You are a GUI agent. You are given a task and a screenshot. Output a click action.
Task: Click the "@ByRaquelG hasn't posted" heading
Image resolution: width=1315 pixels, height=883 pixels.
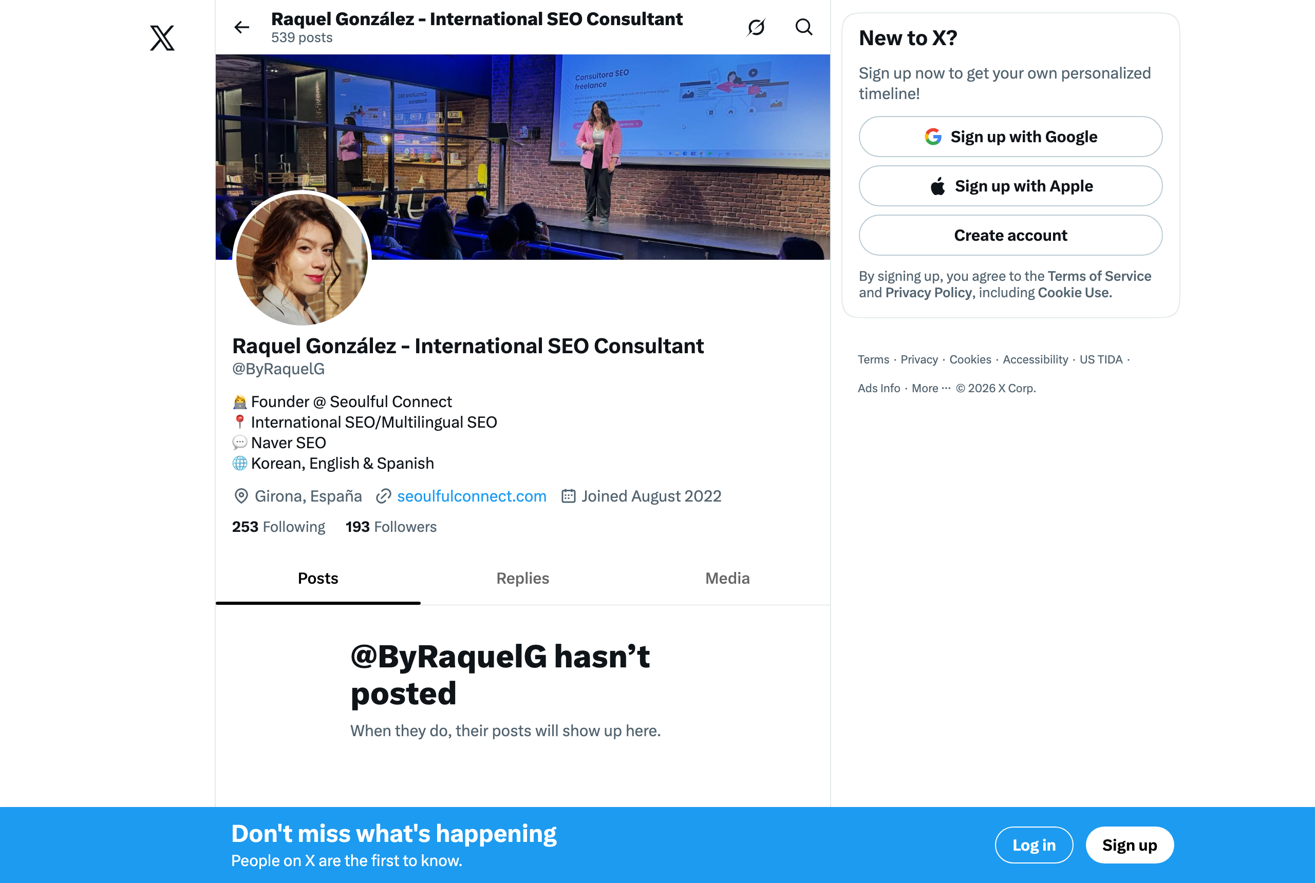coord(500,675)
